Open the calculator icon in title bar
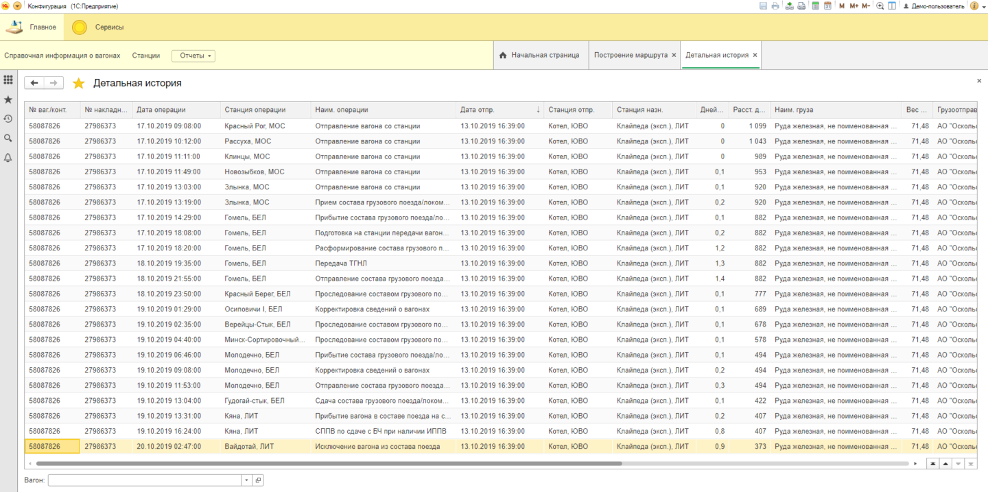The image size is (988, 492). point(816,6)
